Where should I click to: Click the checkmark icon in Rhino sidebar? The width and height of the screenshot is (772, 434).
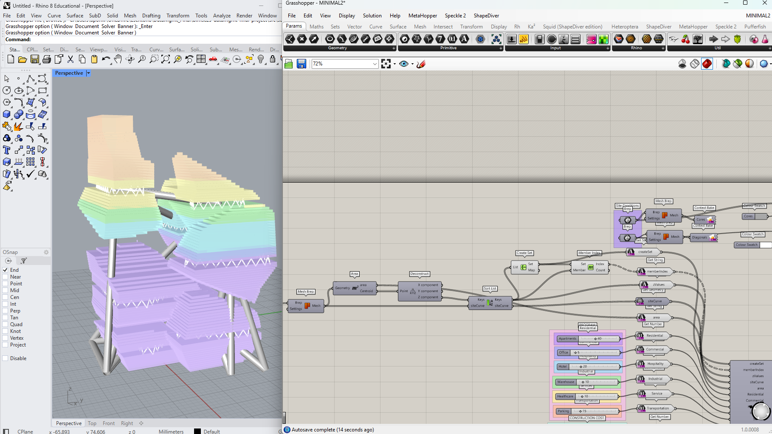pos(31,174)
